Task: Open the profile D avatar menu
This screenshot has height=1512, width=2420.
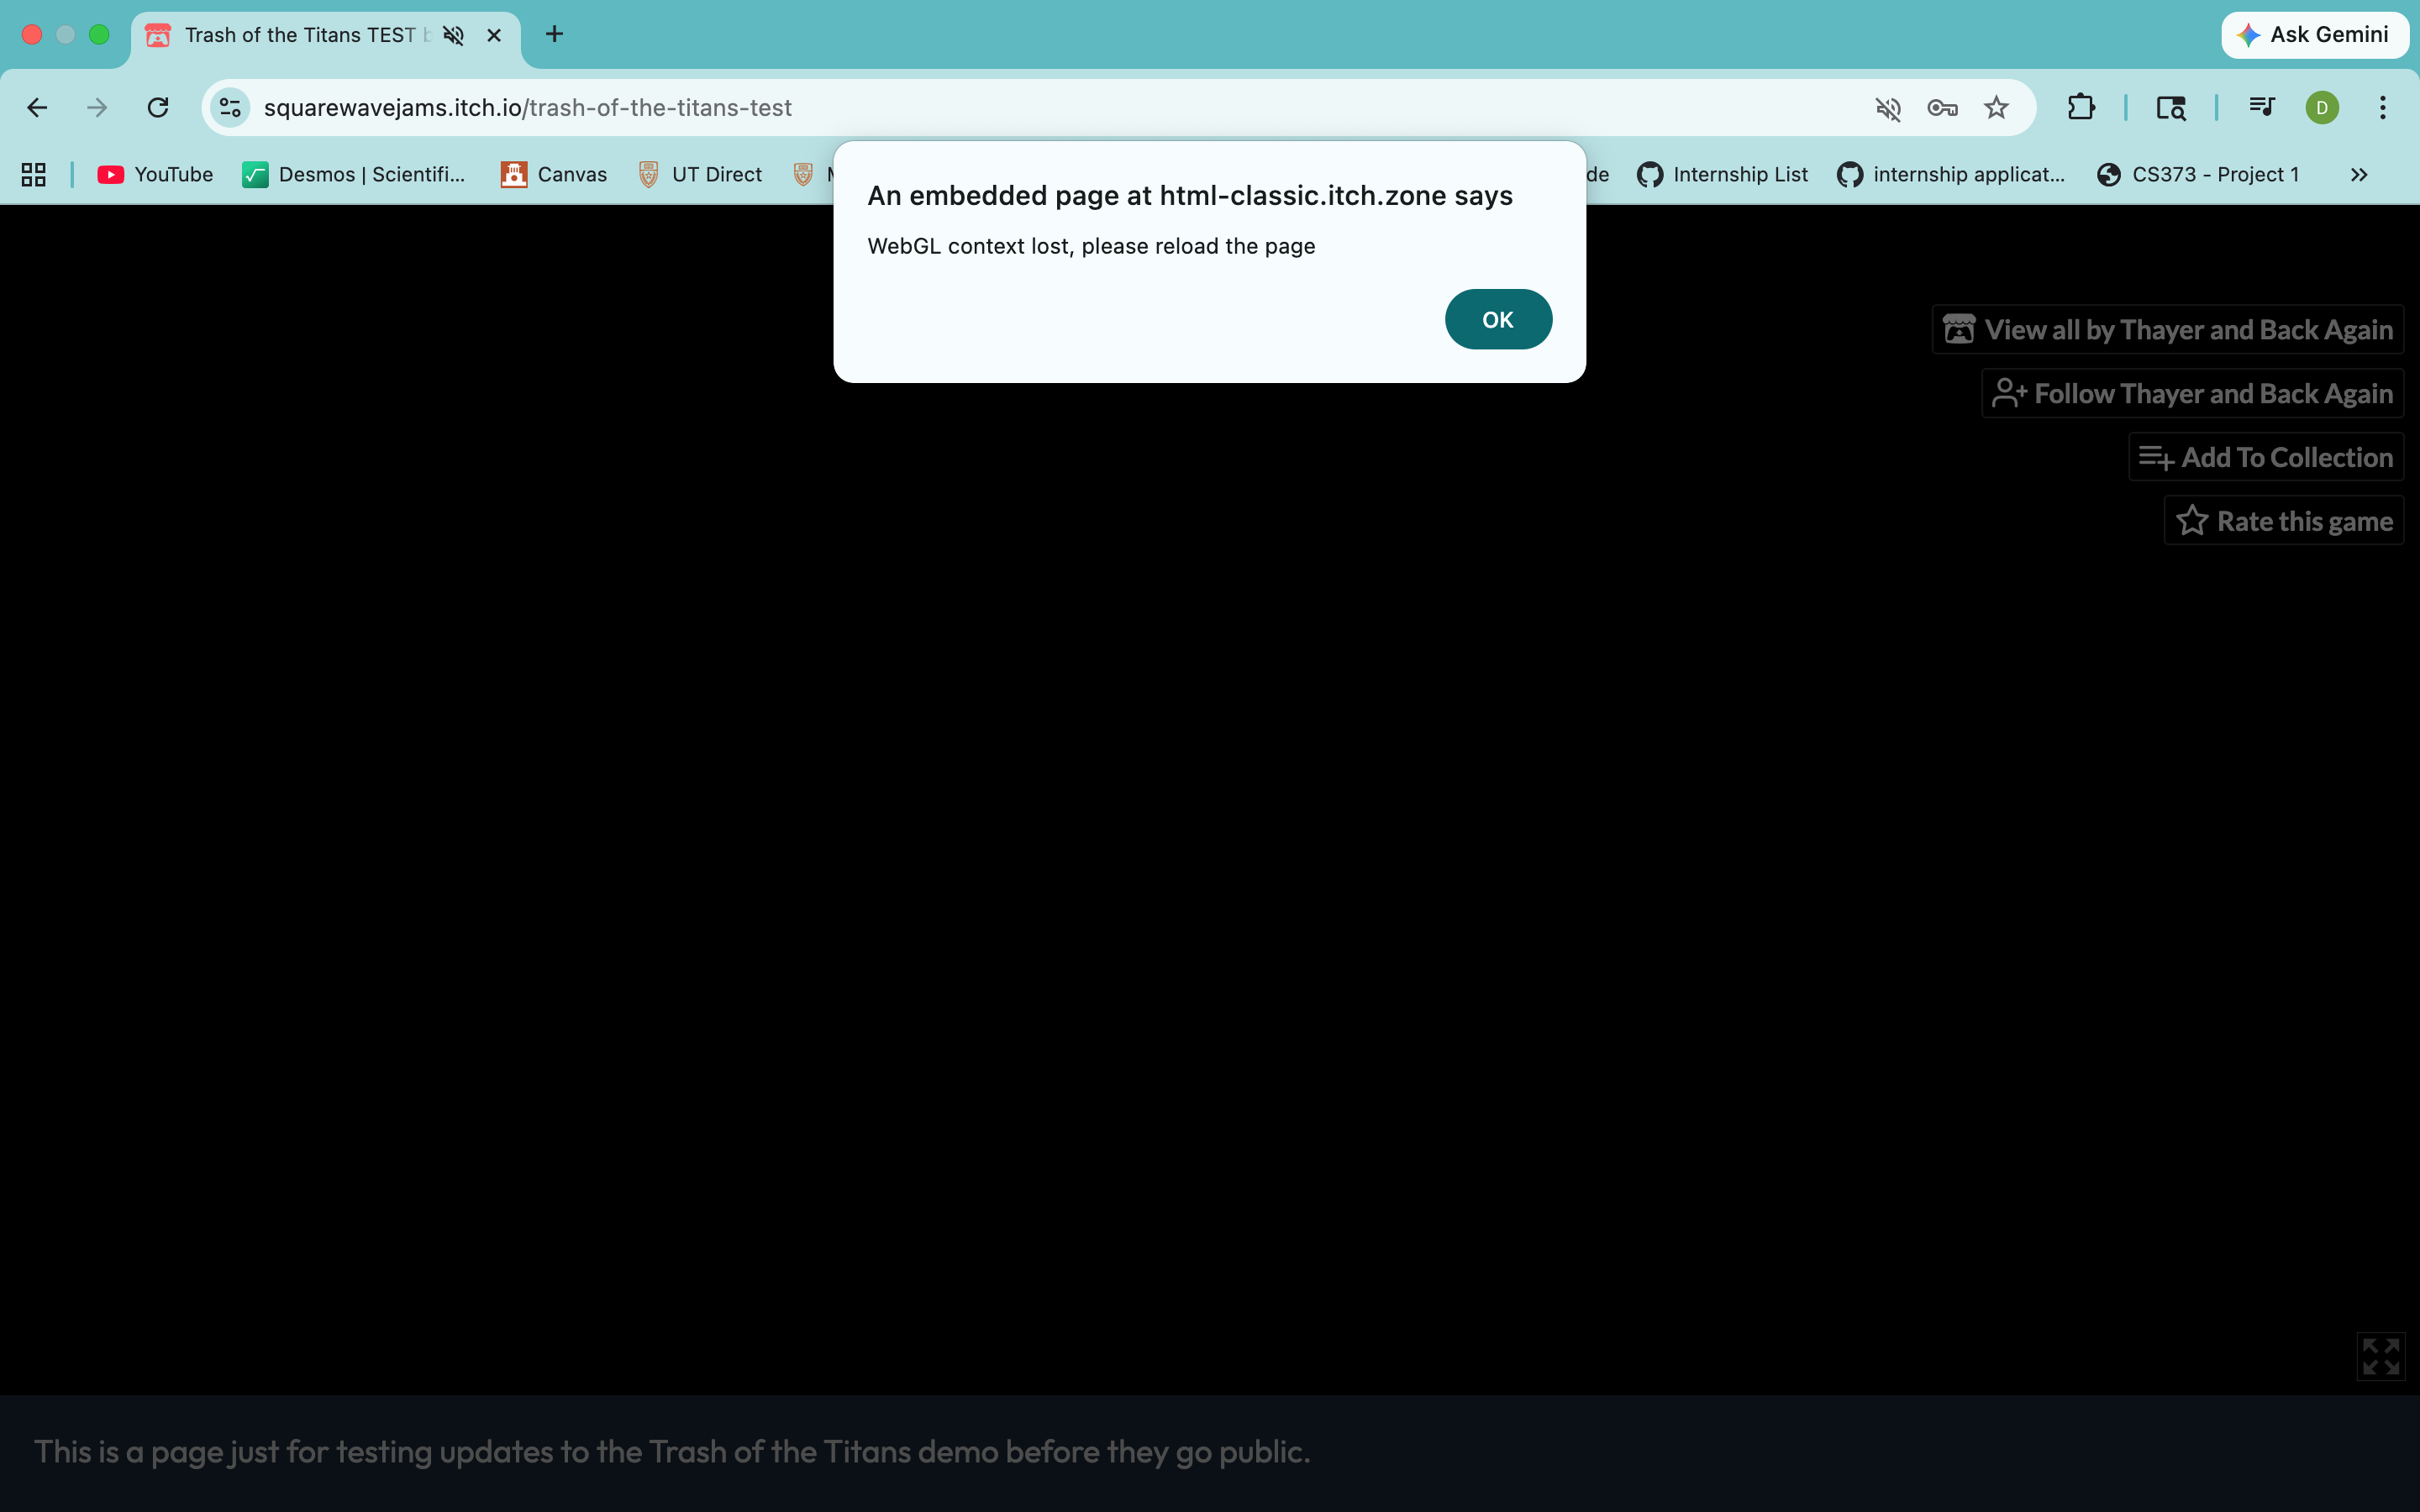Action: (2321, 107)
